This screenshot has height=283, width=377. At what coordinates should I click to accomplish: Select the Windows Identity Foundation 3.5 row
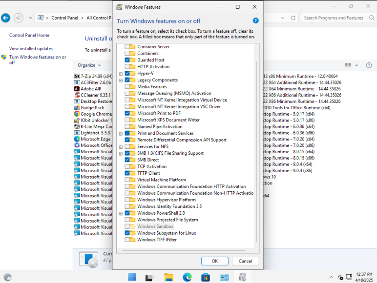point(169,206)
